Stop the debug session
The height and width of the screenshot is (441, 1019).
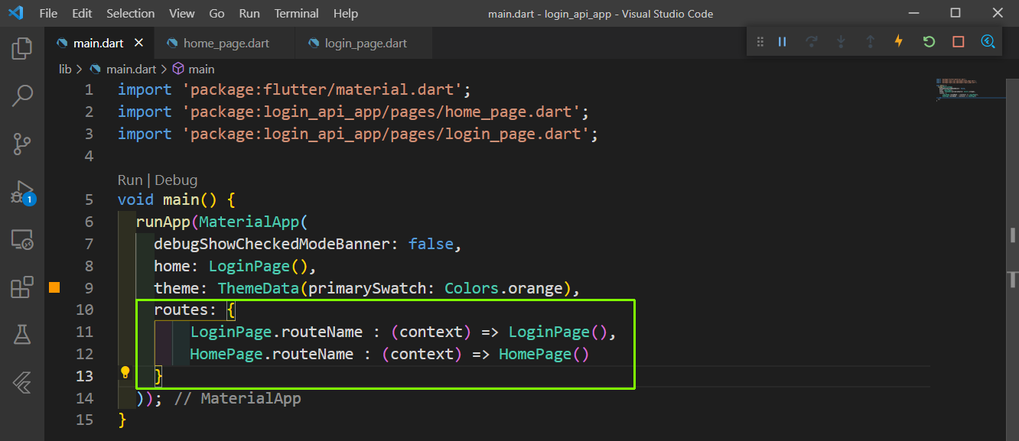tap(958, 42)
